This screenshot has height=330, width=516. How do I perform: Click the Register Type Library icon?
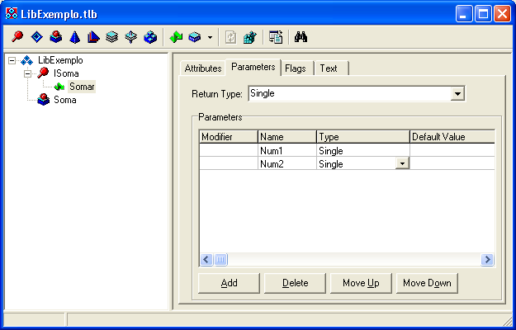(x=249, y=37)
